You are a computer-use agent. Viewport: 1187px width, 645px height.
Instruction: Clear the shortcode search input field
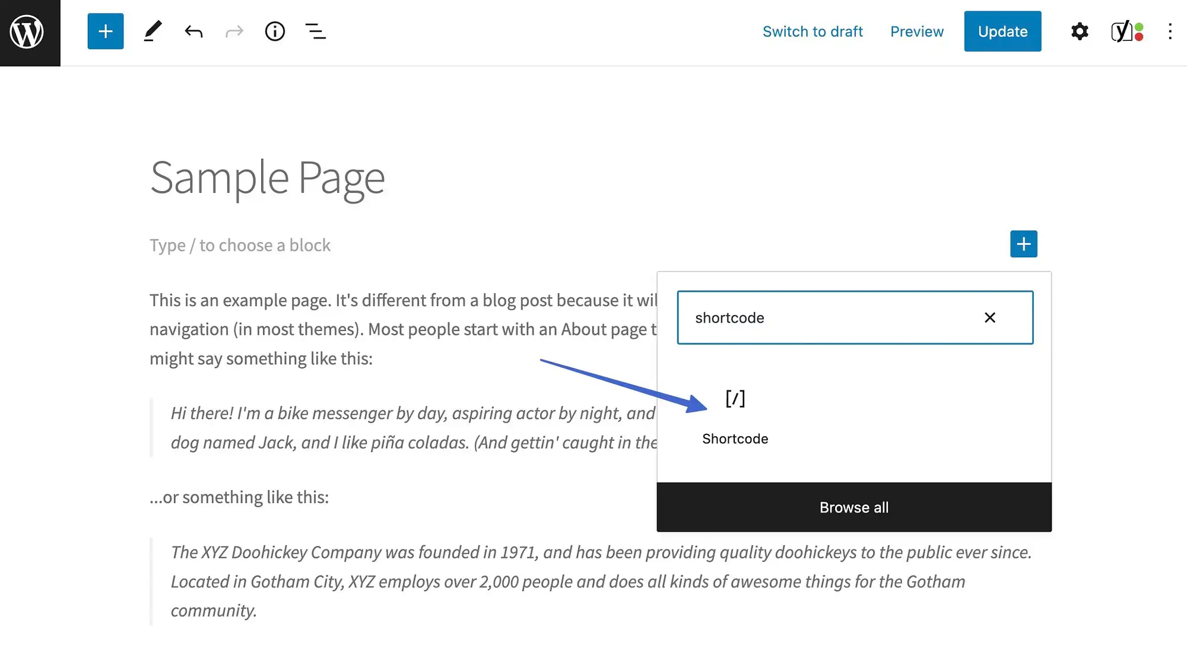[x=989, y=317]
